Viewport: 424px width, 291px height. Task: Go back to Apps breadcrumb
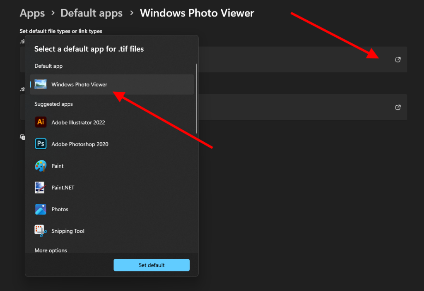[x=32, y=13]
